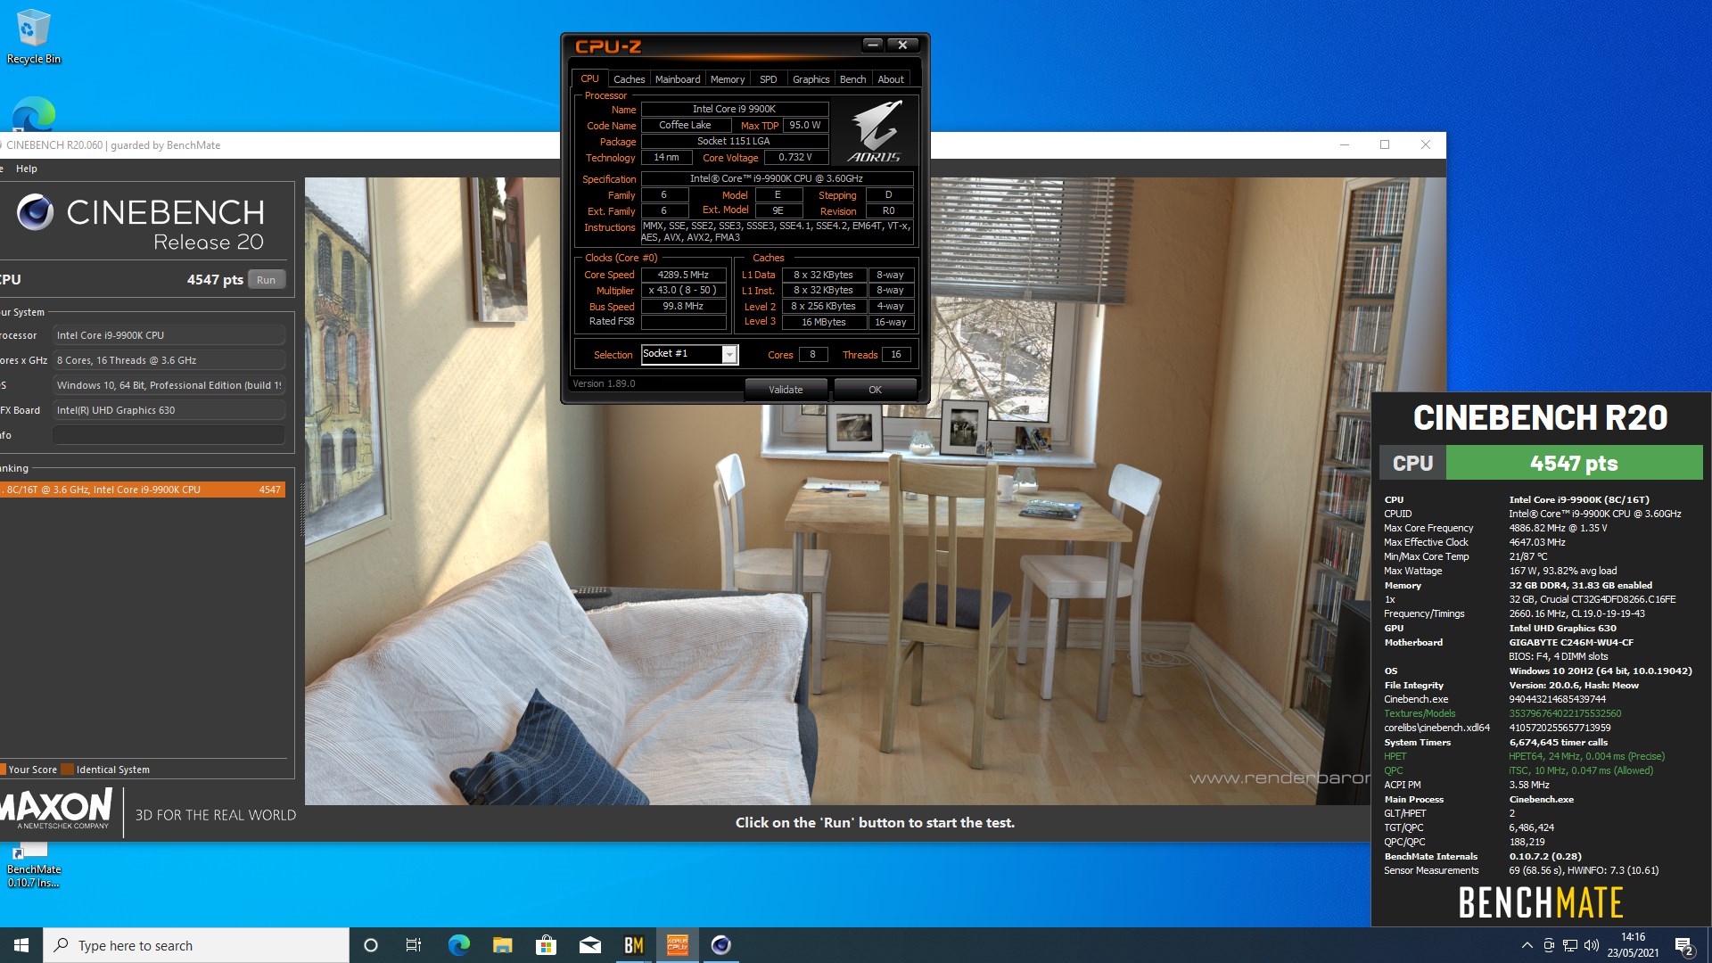This screenshot has width=1712, height=963.
Task: Switch to BenchMate on the taskbar
Action: pos(633,945)
